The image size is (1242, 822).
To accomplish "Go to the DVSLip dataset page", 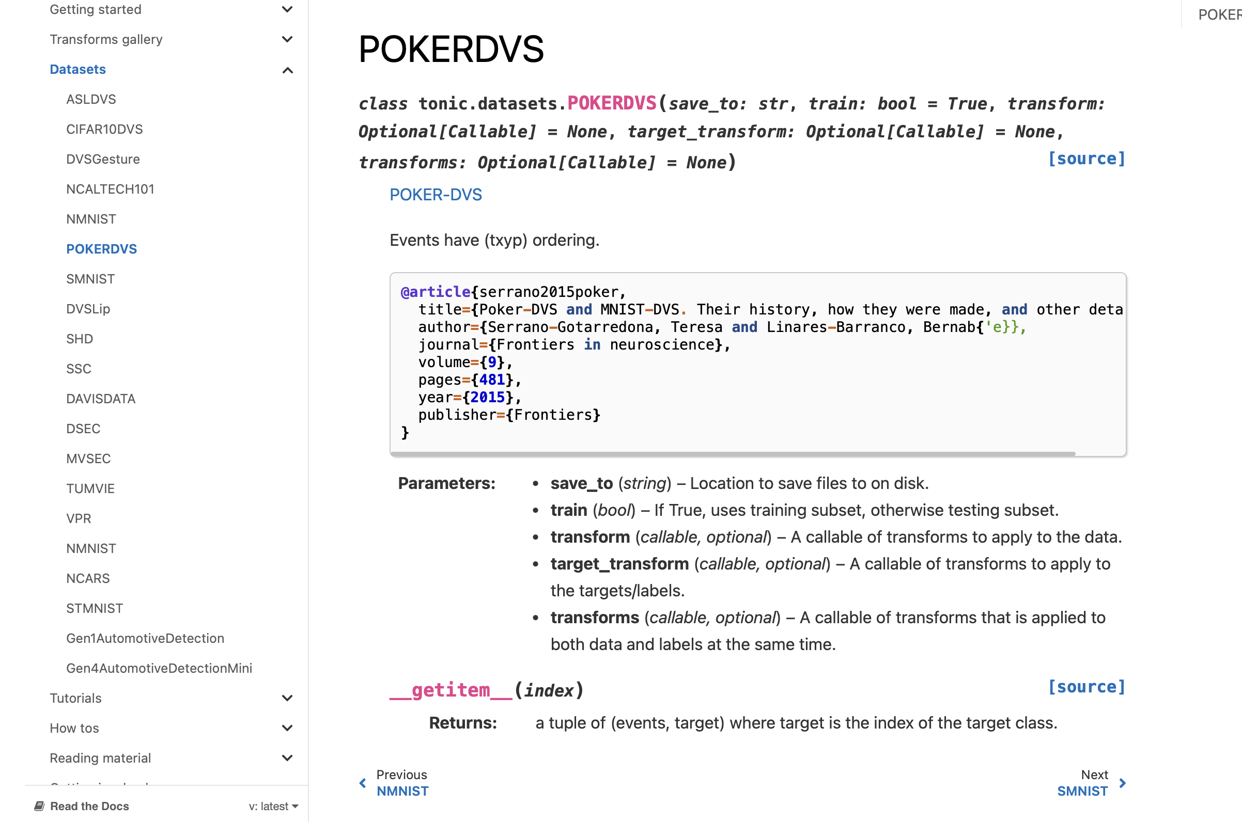I will point(88,309).
